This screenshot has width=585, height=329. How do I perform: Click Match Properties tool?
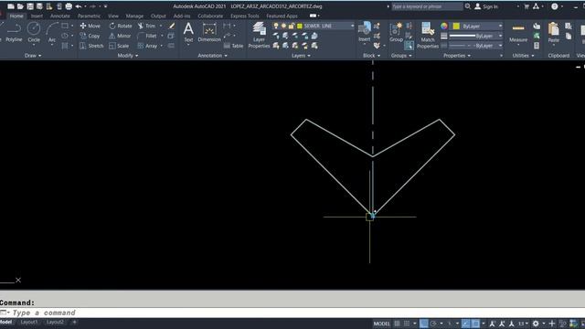428,35
